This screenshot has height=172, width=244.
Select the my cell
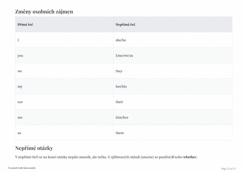[x=64, y=87]
